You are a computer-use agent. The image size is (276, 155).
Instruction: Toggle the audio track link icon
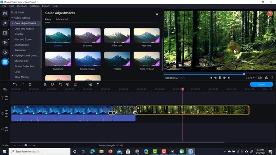6,130
